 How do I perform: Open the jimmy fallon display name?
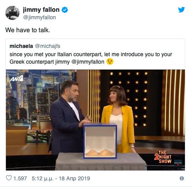pos(41,10)
